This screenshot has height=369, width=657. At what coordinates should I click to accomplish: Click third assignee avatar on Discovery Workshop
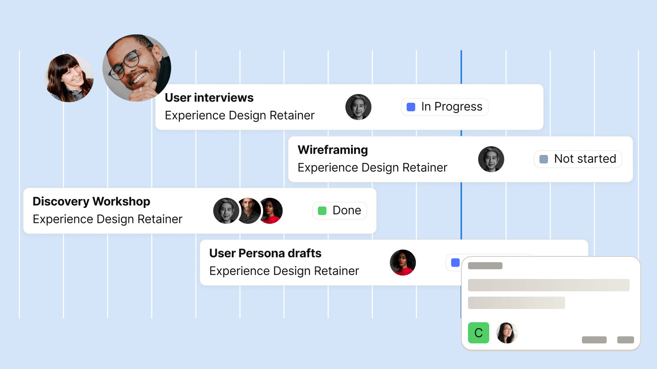point(271,211)
